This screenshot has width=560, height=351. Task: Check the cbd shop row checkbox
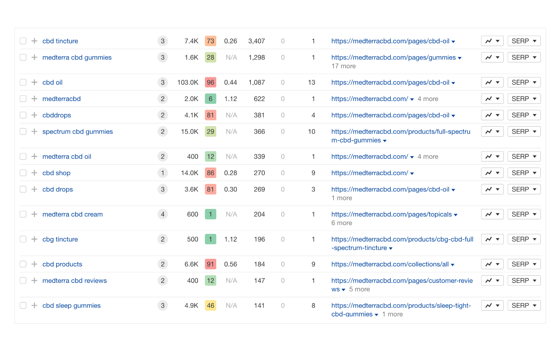point(23,173)
